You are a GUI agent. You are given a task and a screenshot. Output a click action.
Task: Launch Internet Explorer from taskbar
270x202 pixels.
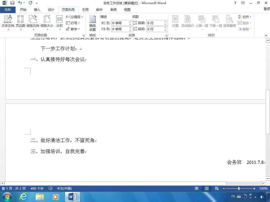point(23,197)
